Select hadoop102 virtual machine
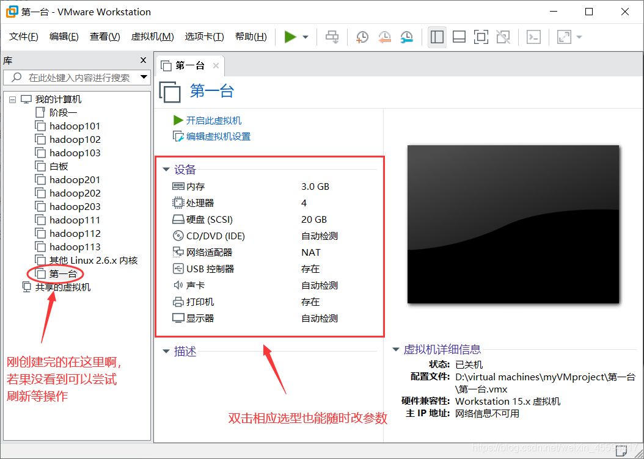 click(x=68, y=139)
